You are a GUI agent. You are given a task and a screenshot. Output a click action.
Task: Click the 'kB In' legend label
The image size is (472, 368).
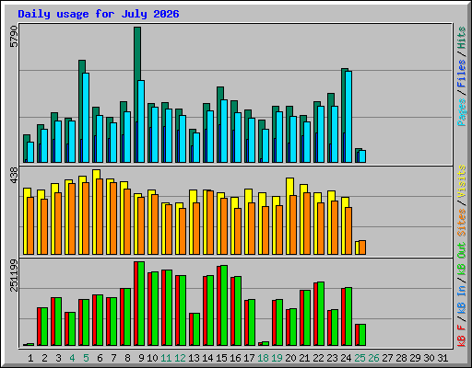pyautogui.click(x=462, y=300)
